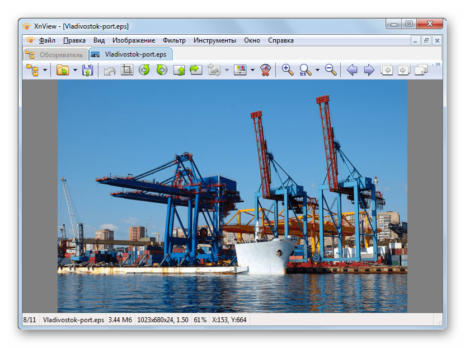This screenshot has height=348, width=465.
Task: Rotate image clockwise
Action: [x=162, y=70]
